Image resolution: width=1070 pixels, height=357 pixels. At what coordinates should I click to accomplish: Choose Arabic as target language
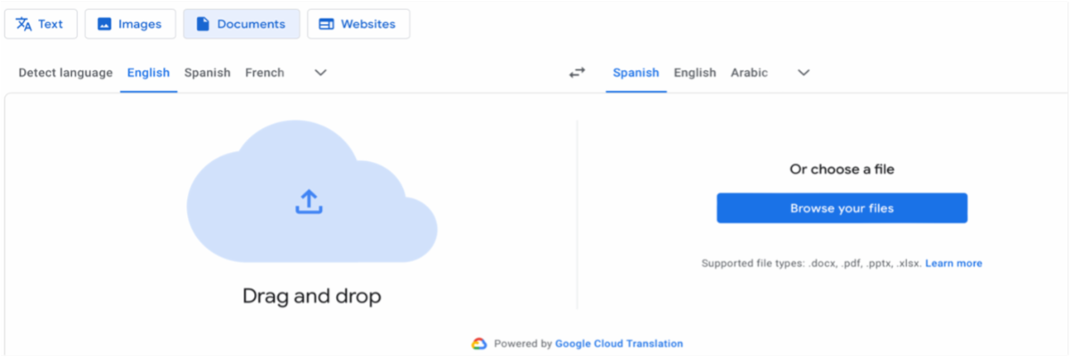749,73
